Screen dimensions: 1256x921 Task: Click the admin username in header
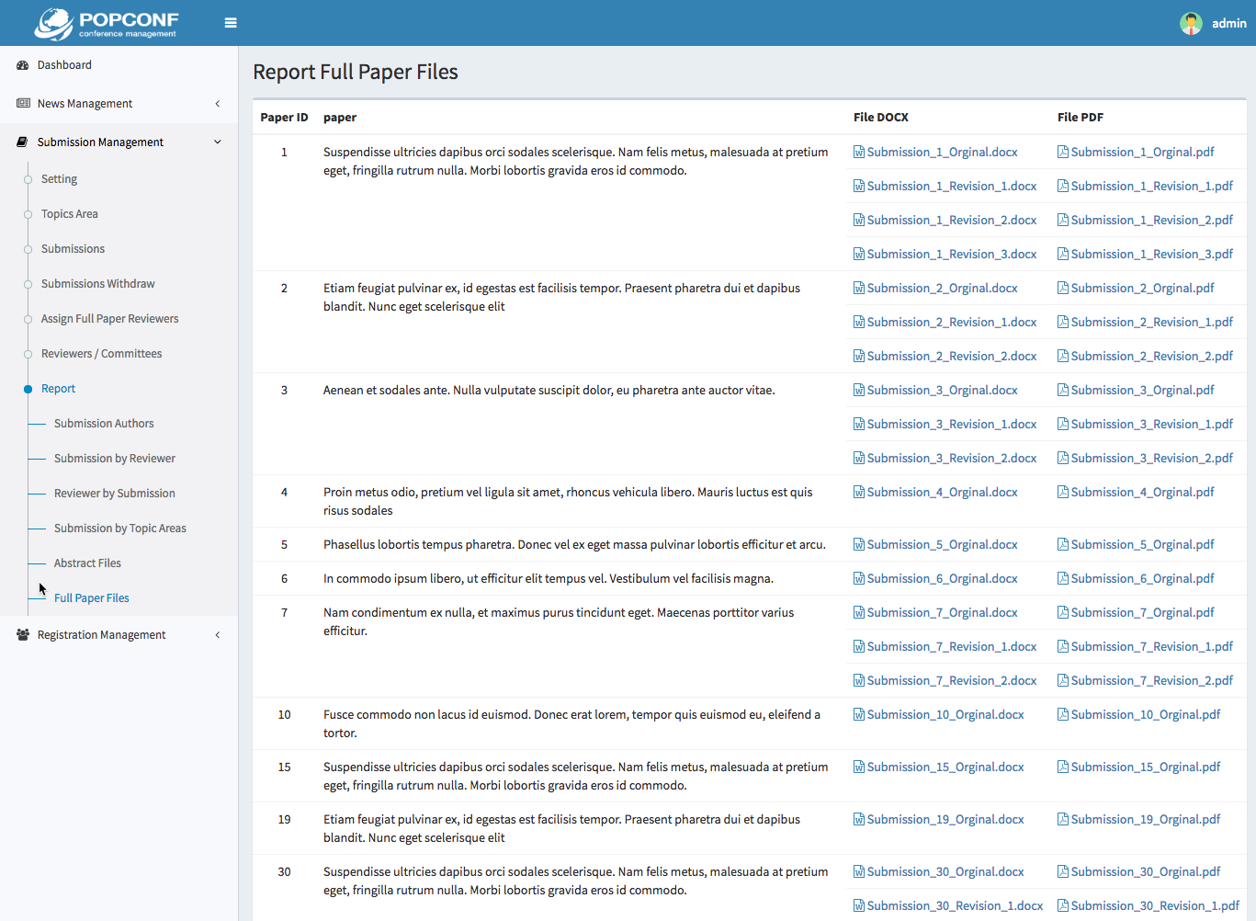point(1228,24)
